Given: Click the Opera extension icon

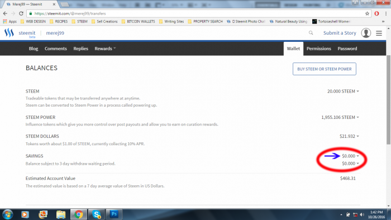Looking at the screenshot, I should pyautogui.click(x=376, y=13).
